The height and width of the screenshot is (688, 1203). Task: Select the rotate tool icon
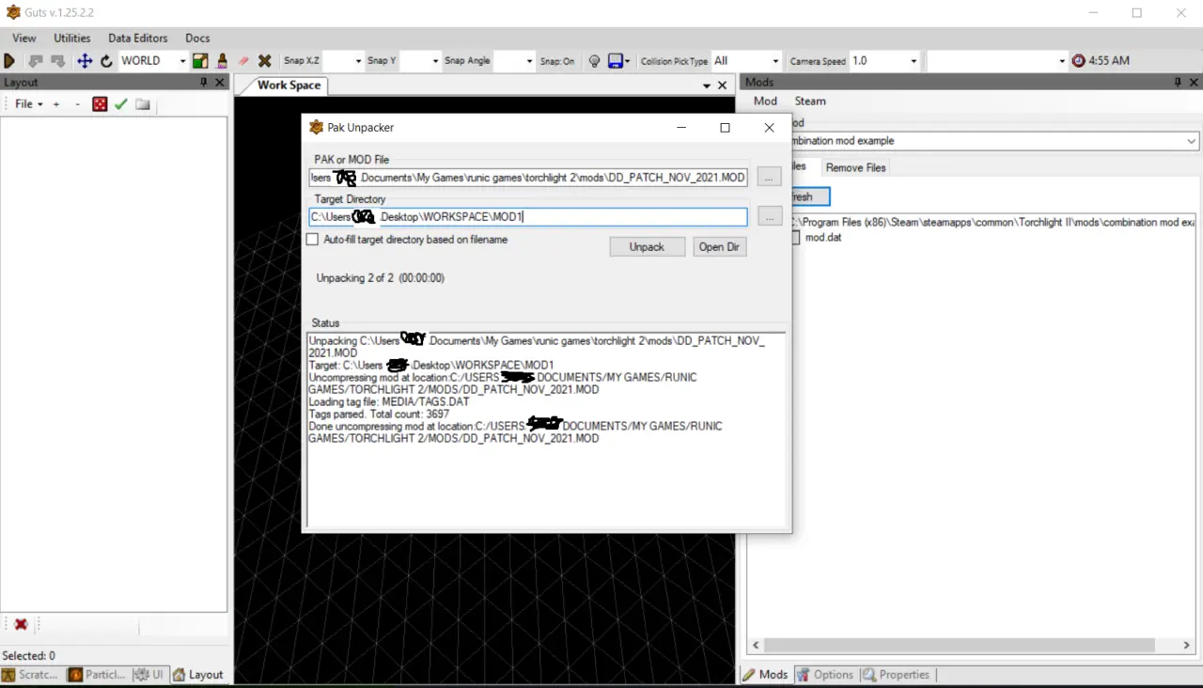106,60
